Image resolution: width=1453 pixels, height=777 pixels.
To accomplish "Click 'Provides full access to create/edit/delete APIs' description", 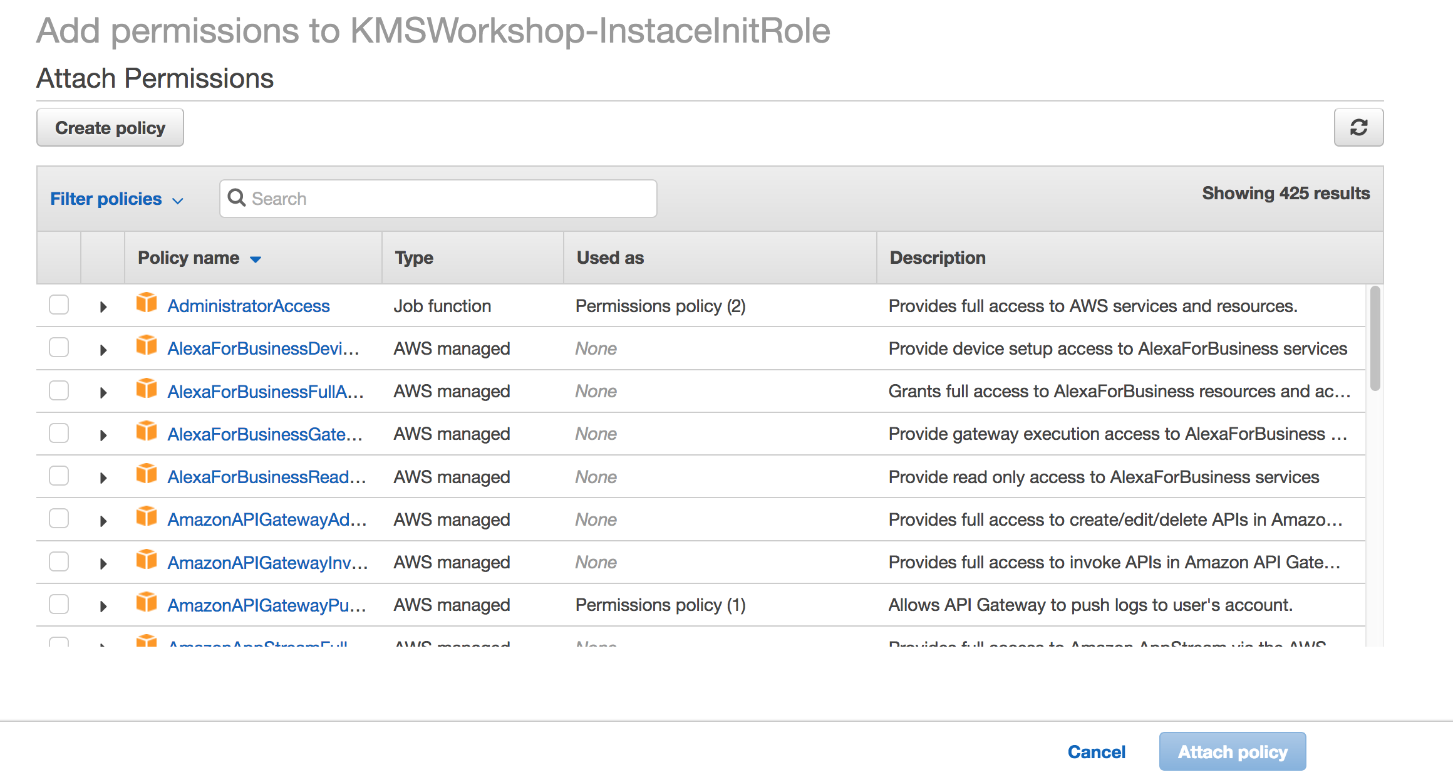I will pos(1115,519).
